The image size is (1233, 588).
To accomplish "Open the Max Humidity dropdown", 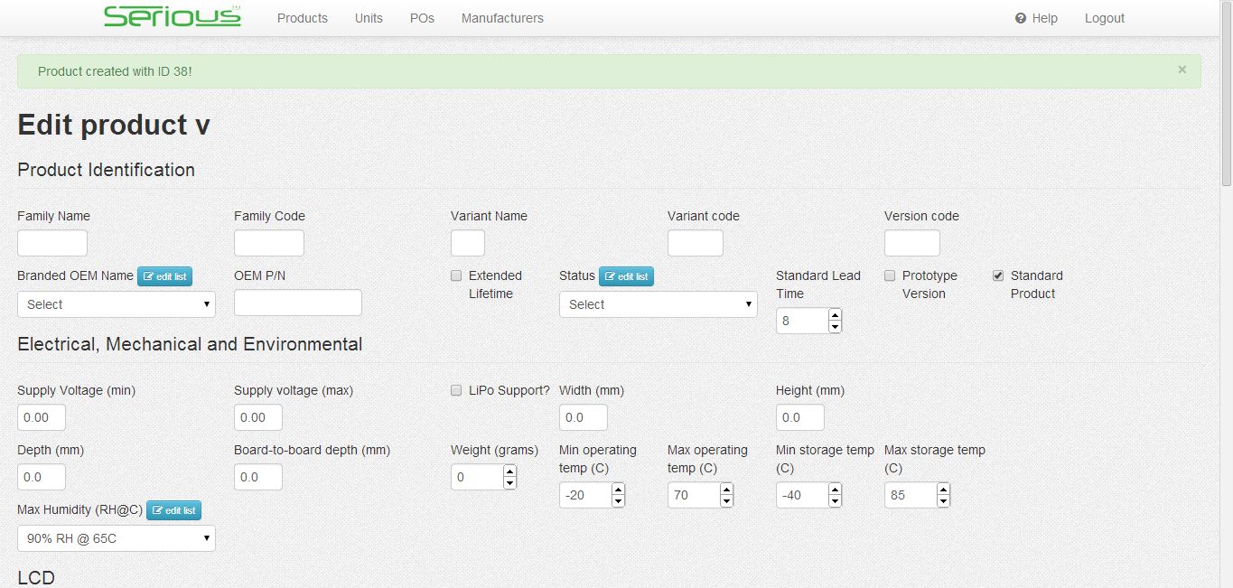I will [x=117, y=538].
